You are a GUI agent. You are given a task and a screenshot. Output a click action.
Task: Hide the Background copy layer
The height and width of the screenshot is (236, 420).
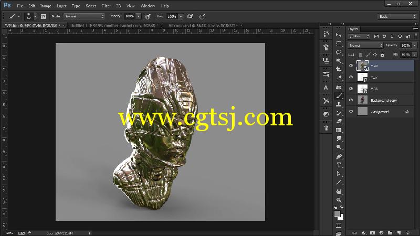click(x=351, y=100)
